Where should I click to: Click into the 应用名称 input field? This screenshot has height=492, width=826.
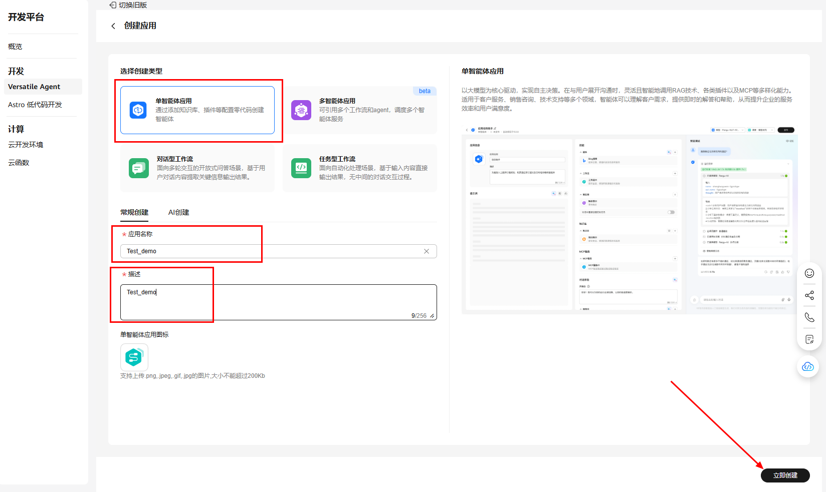(271, 251)
